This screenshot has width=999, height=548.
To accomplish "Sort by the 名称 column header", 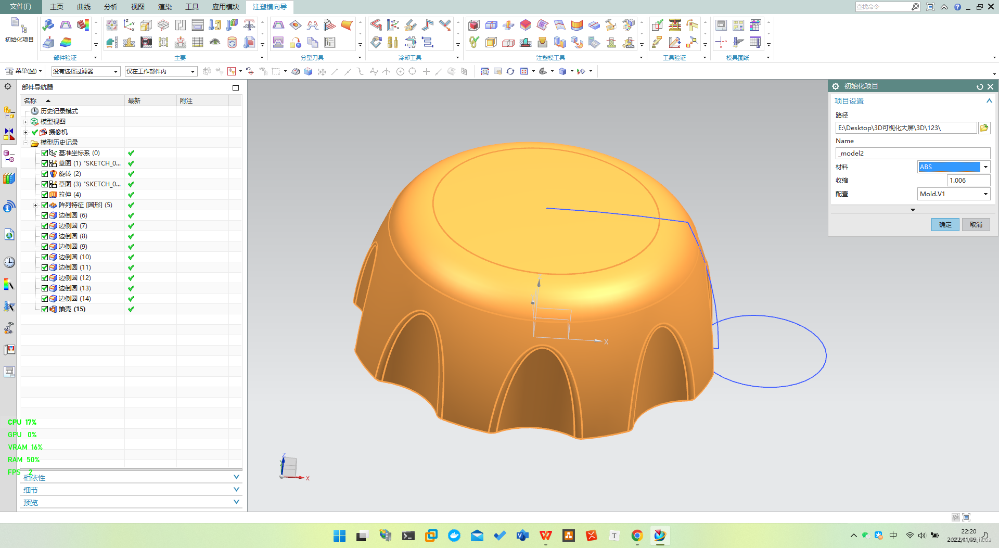I will (x=72, y=101).
